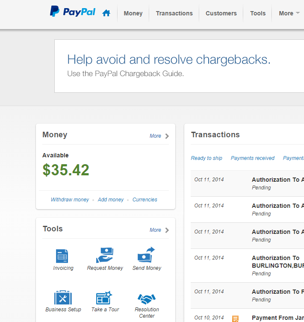
Task: Open the Tools menu in top navigation
Action: click(258, 13)
